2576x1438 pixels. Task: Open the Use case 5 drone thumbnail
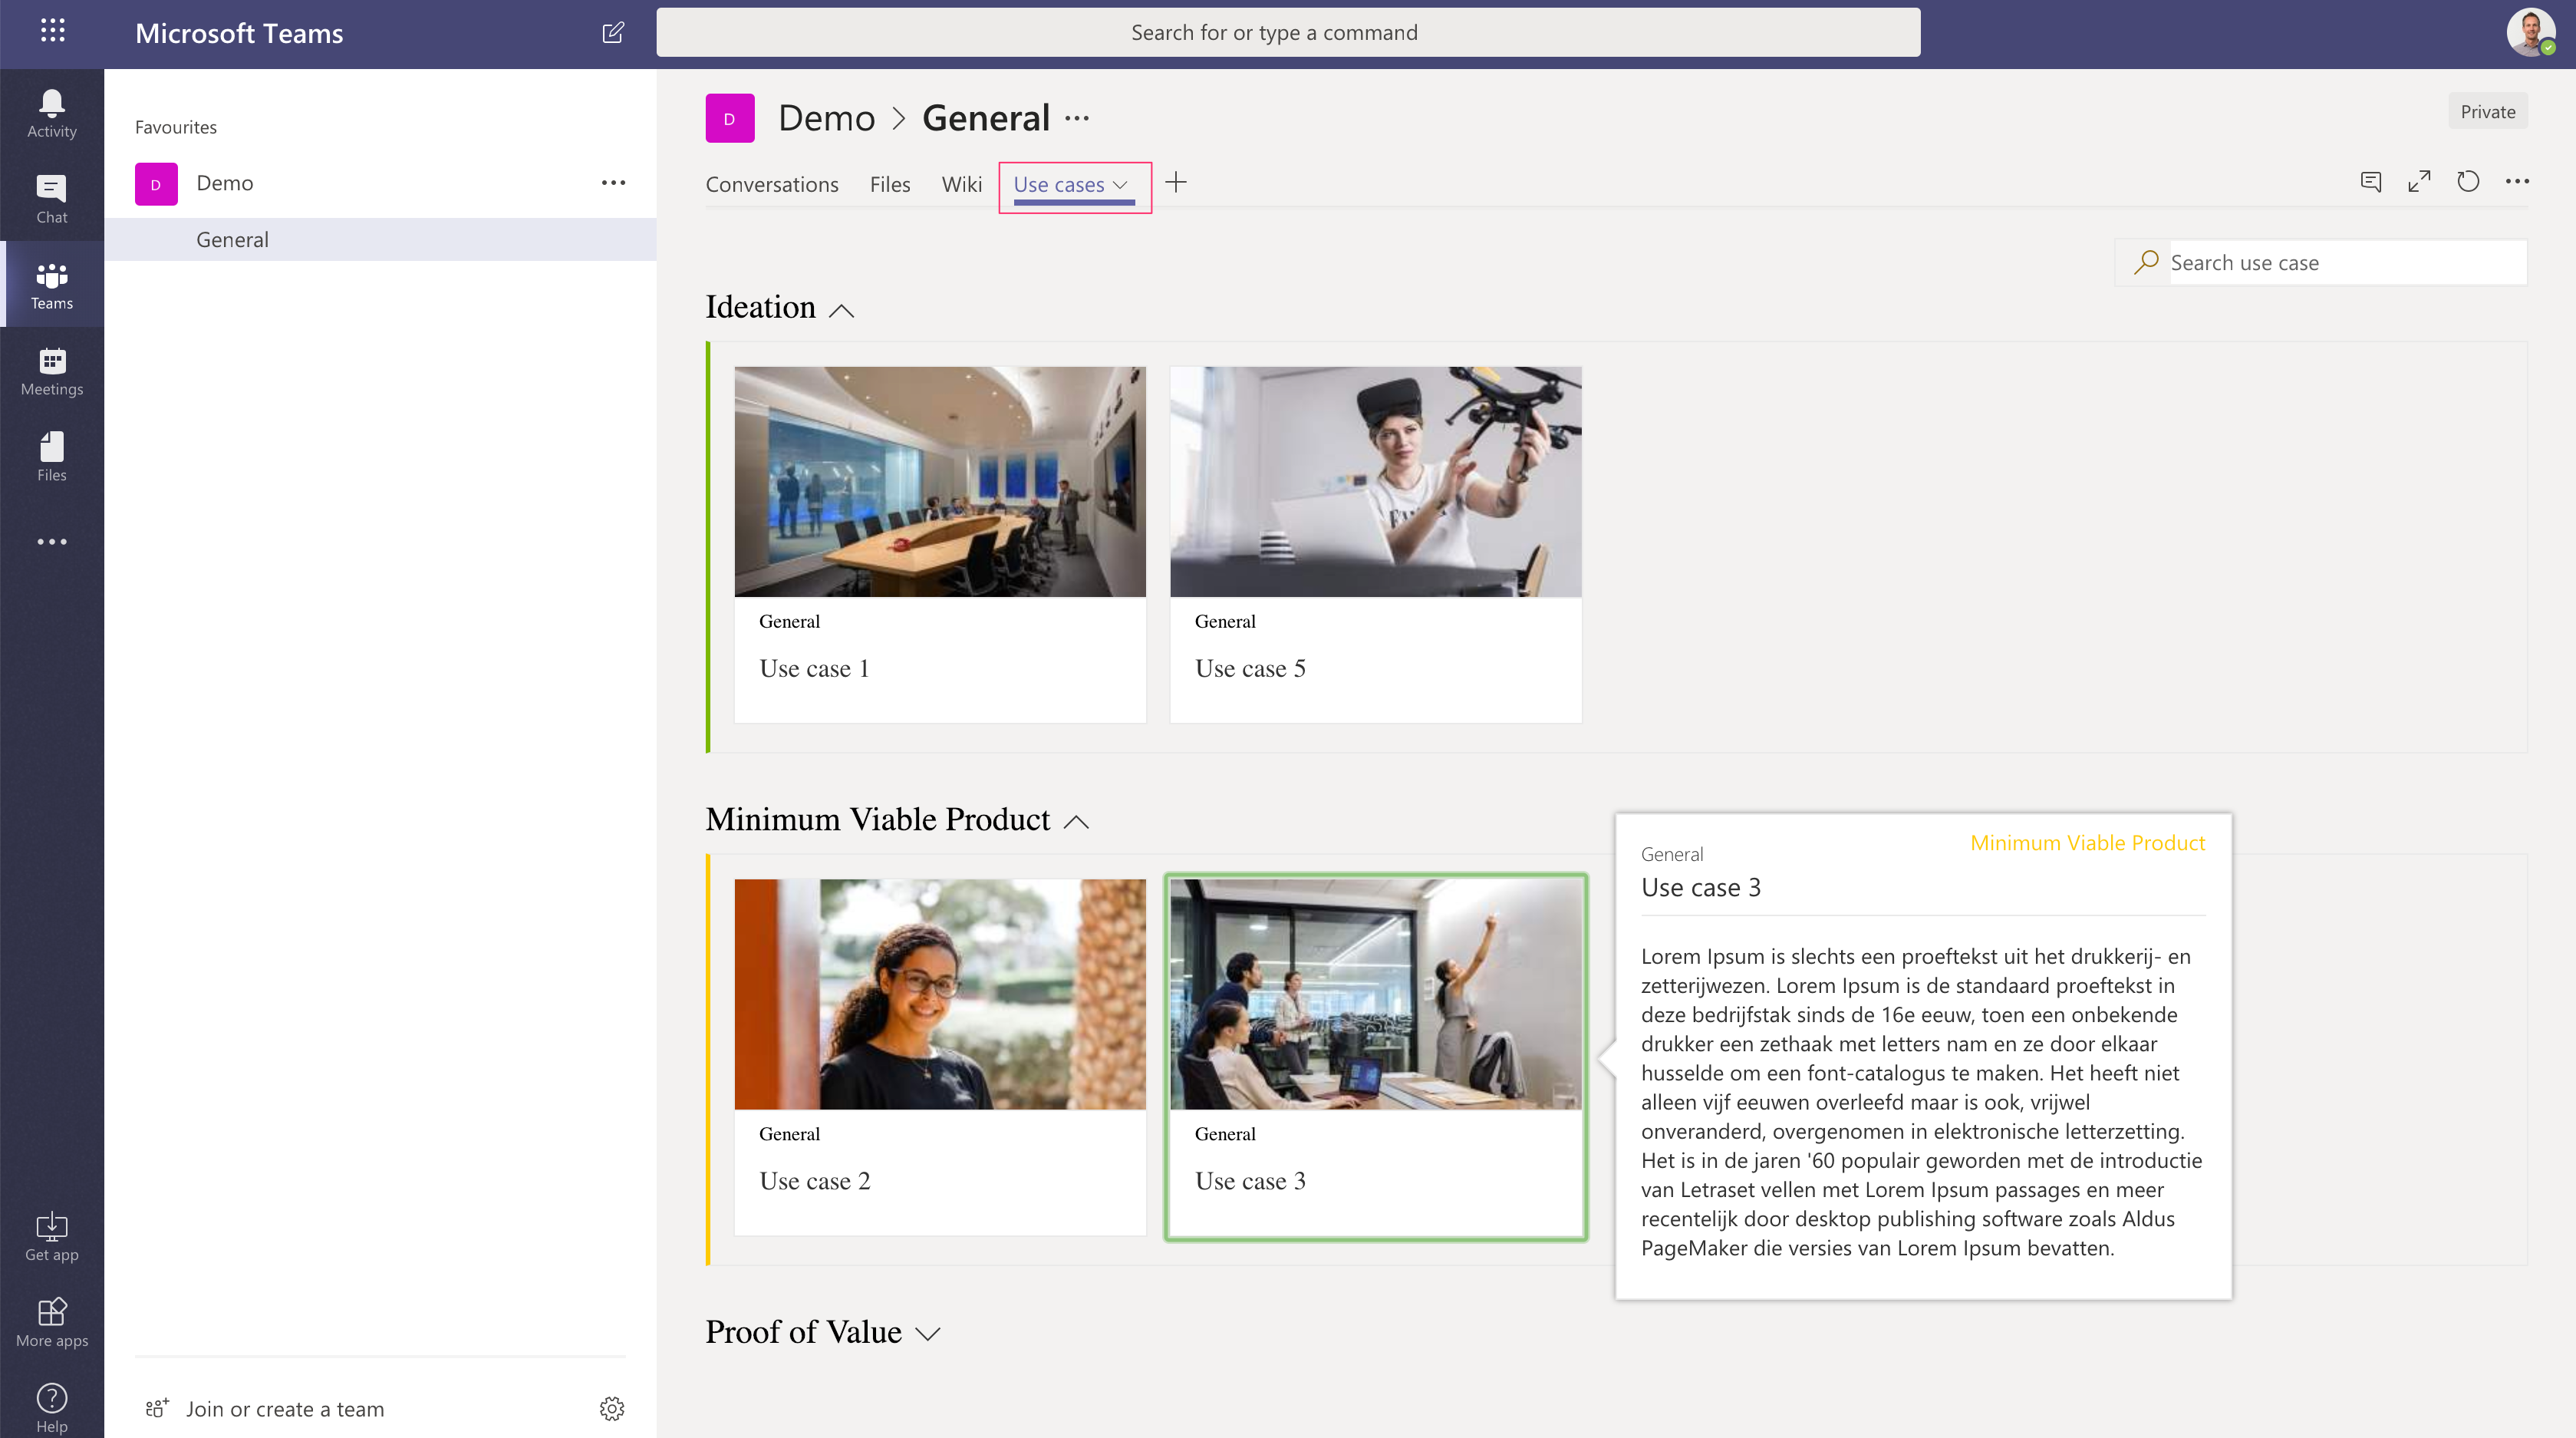pos(1375,481)
